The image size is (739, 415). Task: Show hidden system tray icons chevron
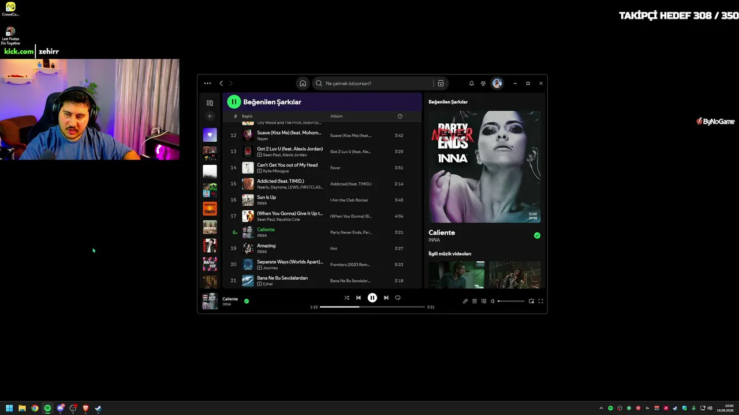pyautogui.click(x=601, y=409)
